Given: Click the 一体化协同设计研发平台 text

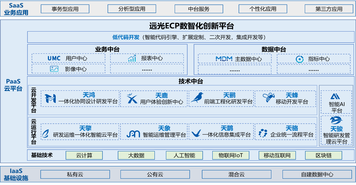Looking at the screenshot, I should (88, 102).
